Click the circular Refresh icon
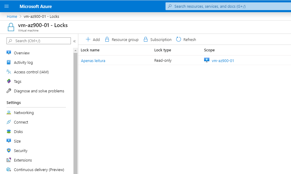Screen dimensions: 291x174 [x=179, y=39]
